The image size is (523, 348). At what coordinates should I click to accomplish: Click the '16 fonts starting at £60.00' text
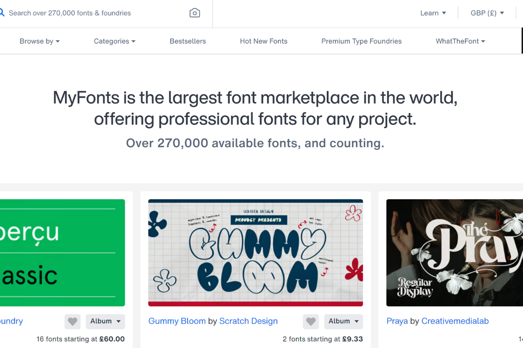(x=81, y=339)
